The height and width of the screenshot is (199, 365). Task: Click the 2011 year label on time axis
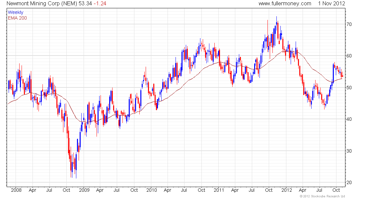[x=219, y=190]
